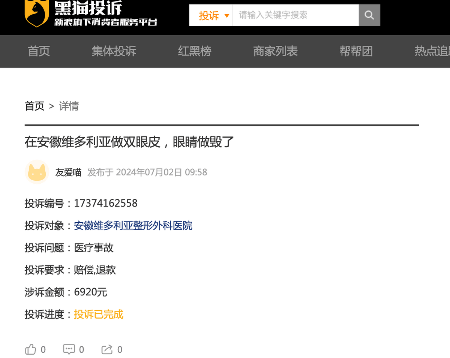Open the 帮帮团 navigation tab
This screenshot has height=358, width=450.
click(x=356, y=51)
